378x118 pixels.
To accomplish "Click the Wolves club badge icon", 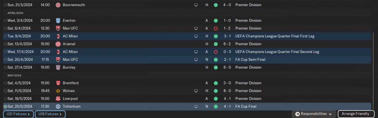I will tap(58, 91).
